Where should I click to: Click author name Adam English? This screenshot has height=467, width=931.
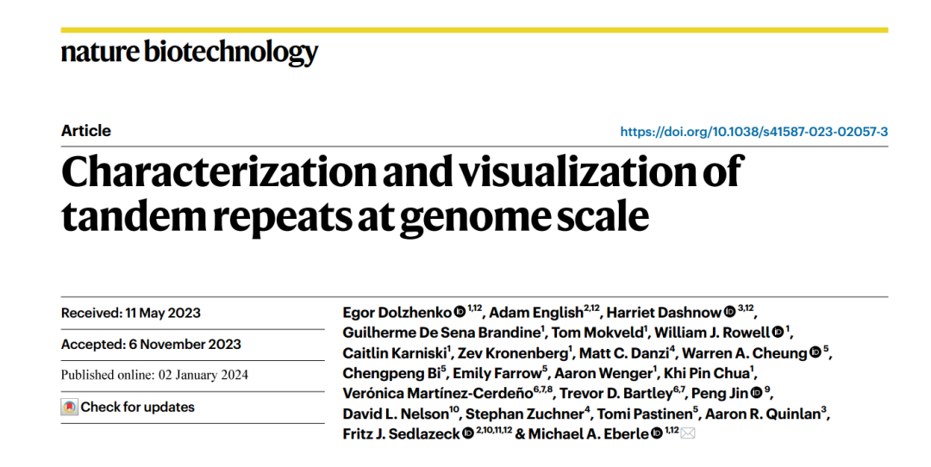coord(536,313)
